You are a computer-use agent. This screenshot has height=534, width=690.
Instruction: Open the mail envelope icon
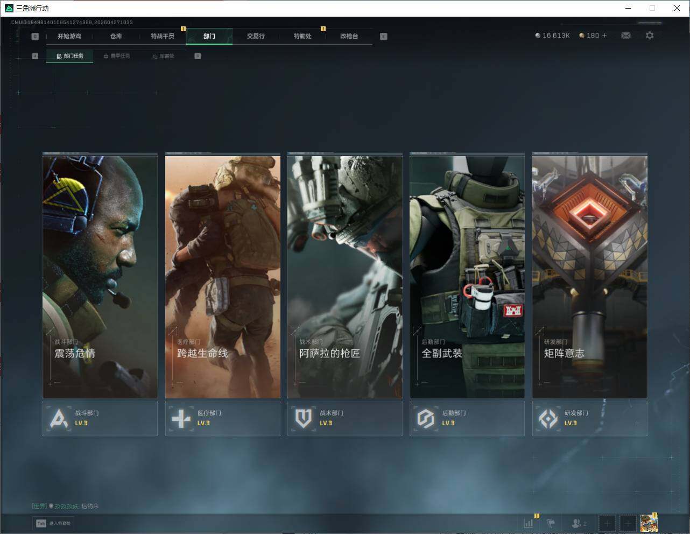click(626, 36)
